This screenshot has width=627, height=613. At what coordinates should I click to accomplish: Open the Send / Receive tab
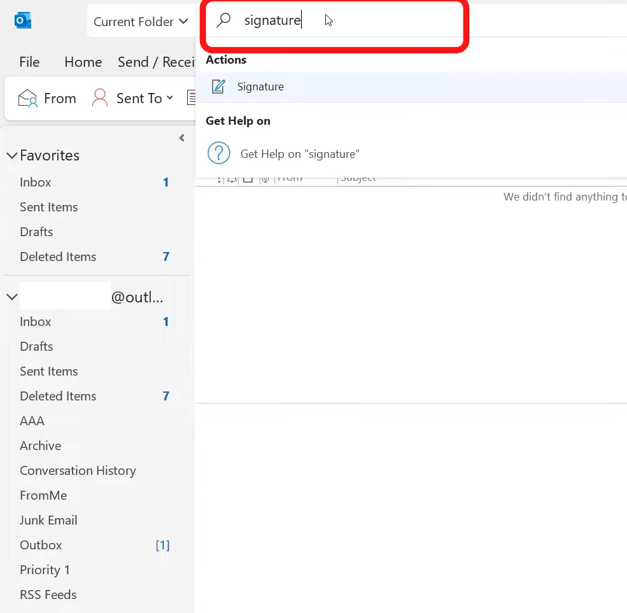pyautogui.click(x=156, y=62)
